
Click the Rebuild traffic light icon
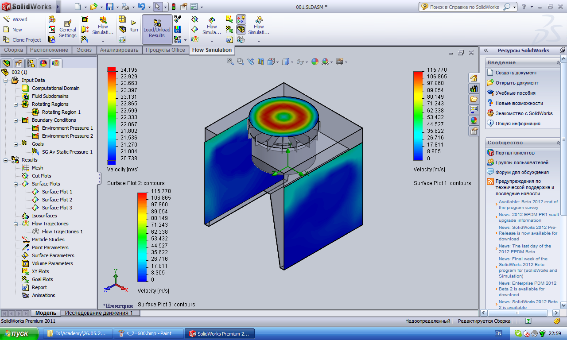tap(173, 7)
